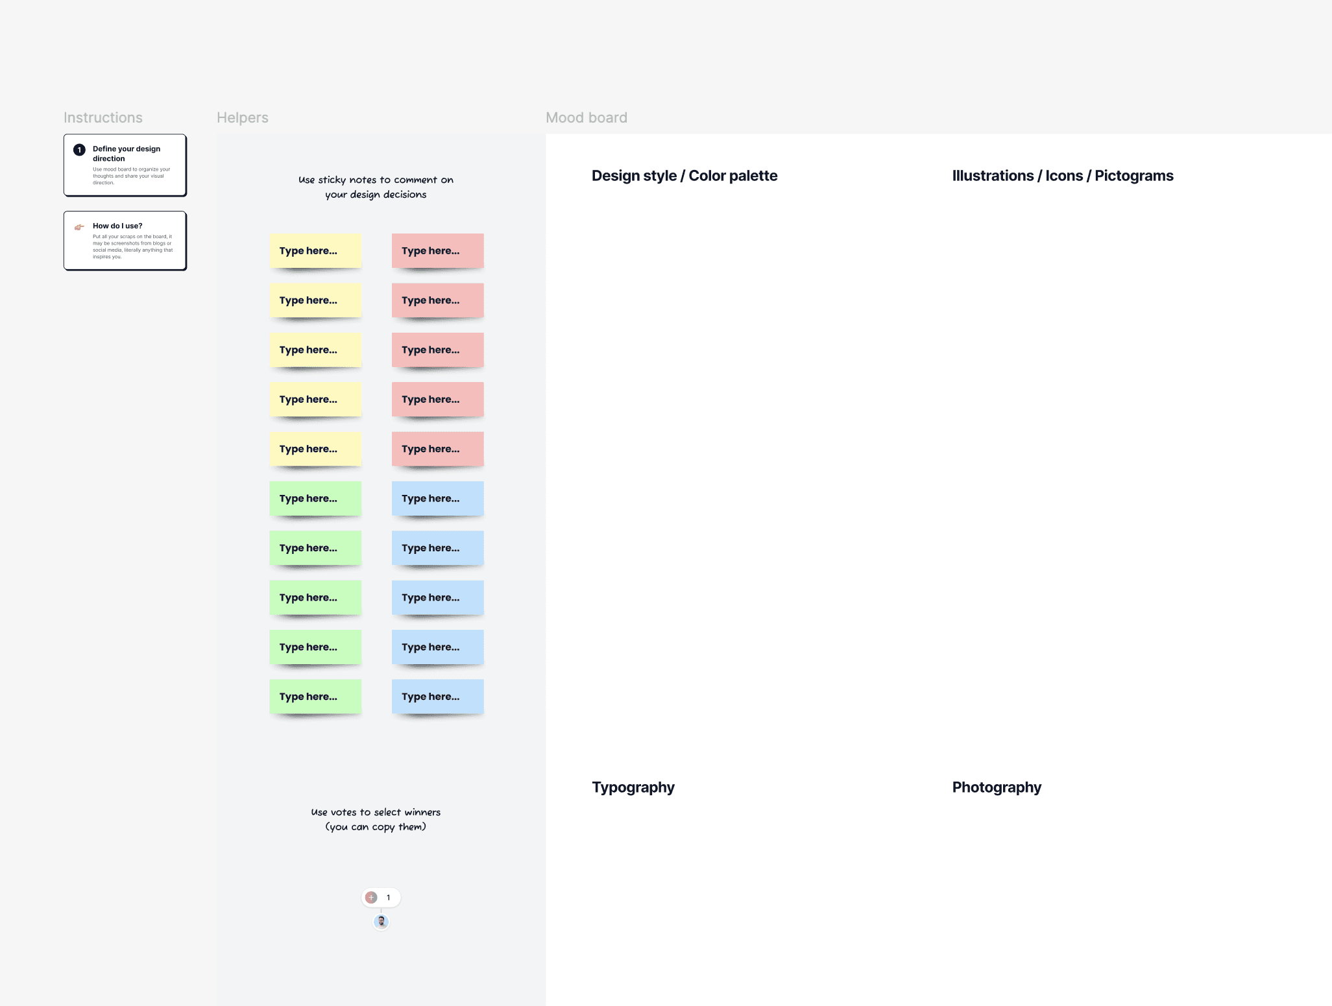Click the topmost pink Type here sticky note
This screenshot has height=1006, width=1332.
coord(437,250)
